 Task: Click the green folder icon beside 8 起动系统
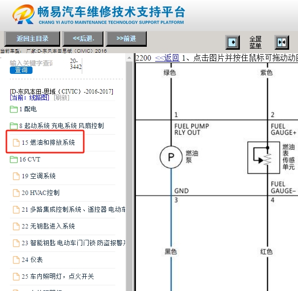click(x=14, y=126)
